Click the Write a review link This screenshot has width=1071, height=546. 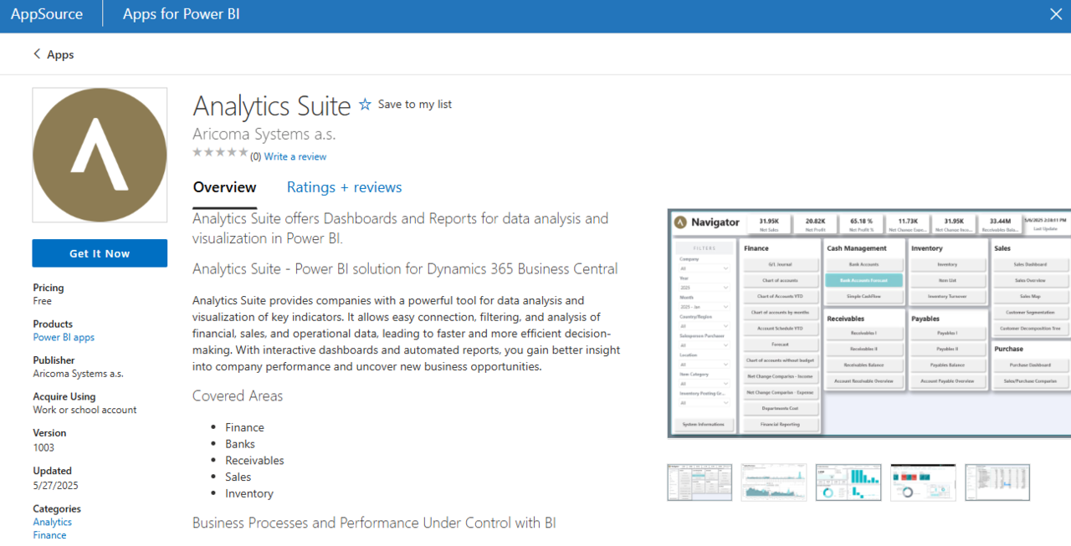295,156
